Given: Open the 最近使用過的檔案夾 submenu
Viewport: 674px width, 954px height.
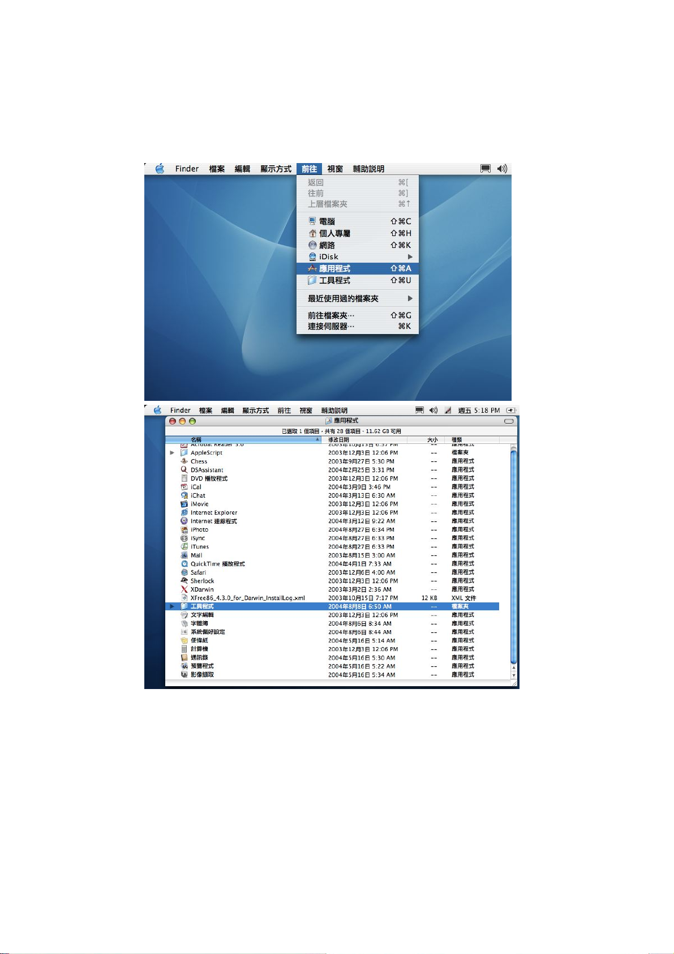Looking at the screenshot, I should (358, 298).
